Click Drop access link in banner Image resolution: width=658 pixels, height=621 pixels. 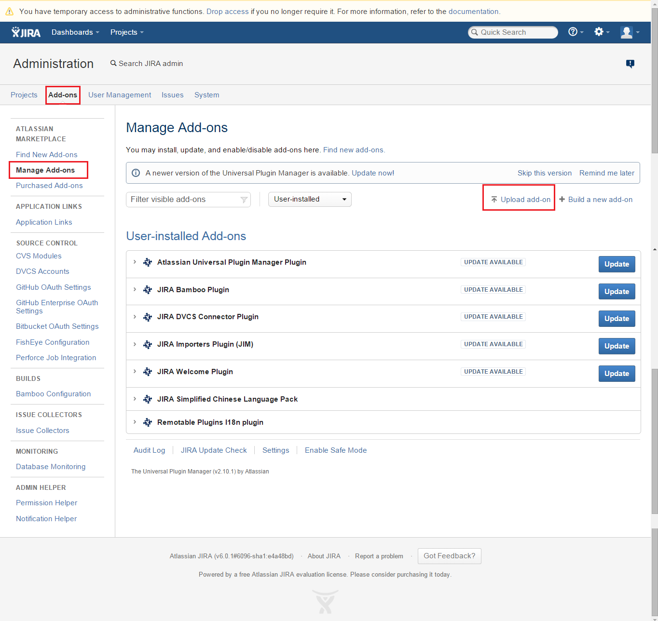point(228,12)
